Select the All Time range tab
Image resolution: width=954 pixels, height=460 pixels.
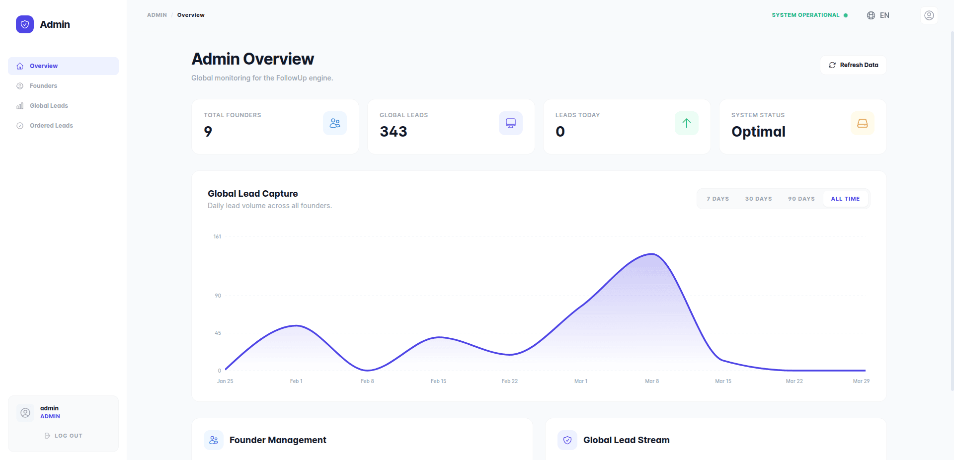click(x=845, y=199)
